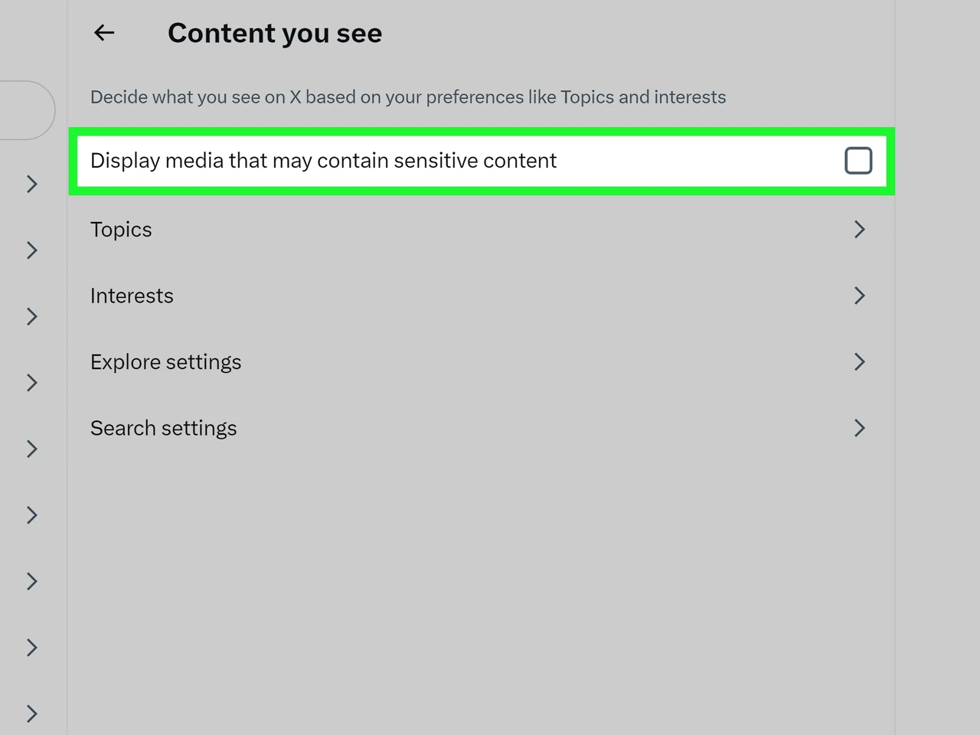Expand Interests using its right chevron
Screen dimensions: 980x735
click(860, 296)
